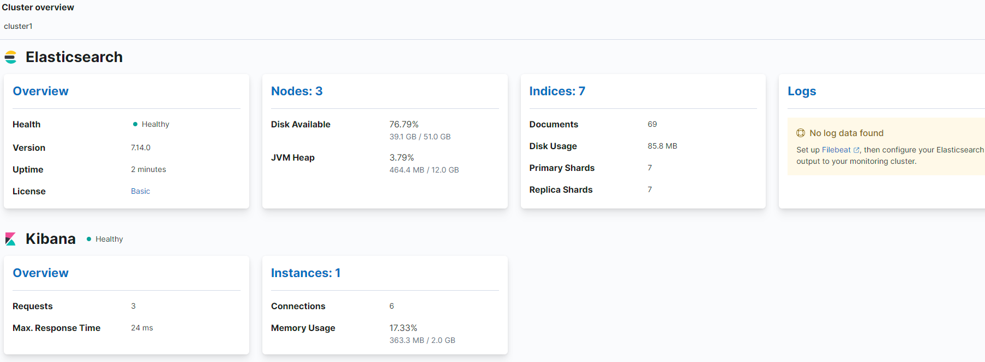Click the Uptime value 2 minutes
The width and height of the screenshot is (985, 362).
click(148, 169)
